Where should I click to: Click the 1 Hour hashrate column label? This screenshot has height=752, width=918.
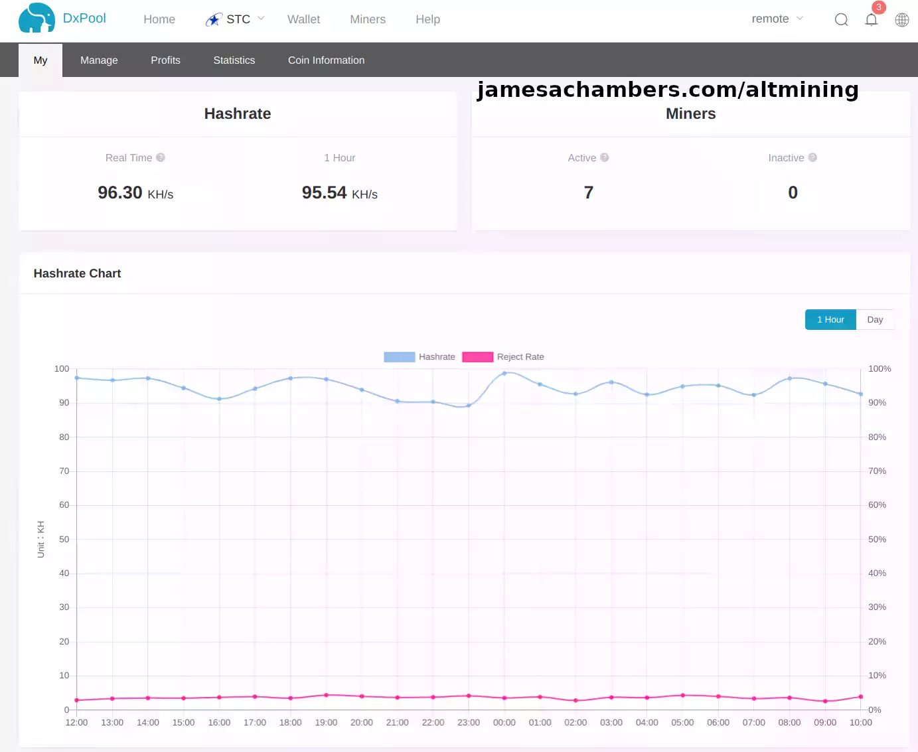pyautogui.click(x=340, y=158)
